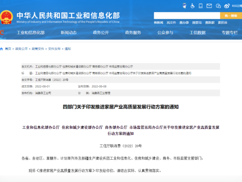Viewport: 242px width, 182px height.
Task: Go to 通知 in breadcrumb
Action: tap(68, 49)
